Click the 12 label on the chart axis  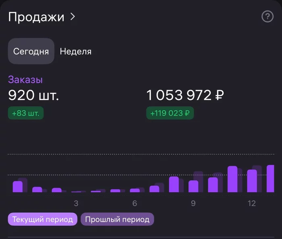[252, 203]
